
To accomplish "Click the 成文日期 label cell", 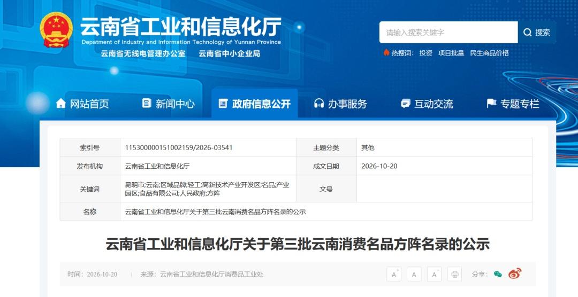I will (326, 166).
